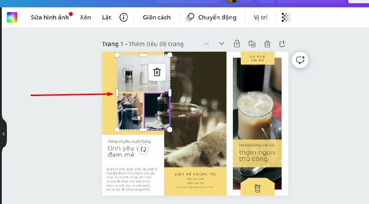The height and width of the screenshot is (204, 369).
Task: Click the page title field Thêm tiêu đề trang
Action: click(156, 44)
